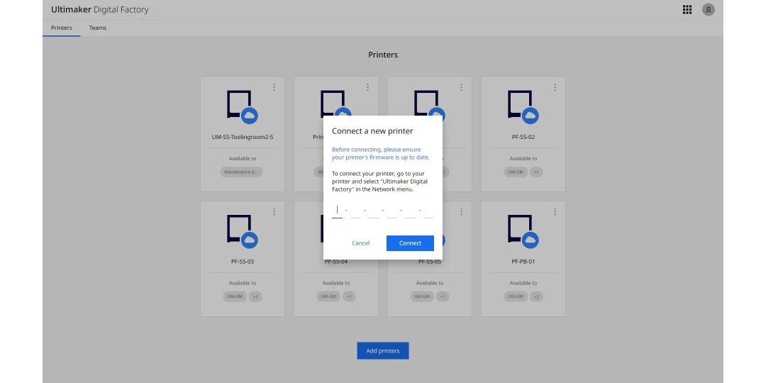Click the Printers page heading
The width and height of the screenshot is (766, 383).
(x=383, y=55)
